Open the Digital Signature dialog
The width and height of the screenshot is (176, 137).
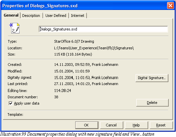152,78
